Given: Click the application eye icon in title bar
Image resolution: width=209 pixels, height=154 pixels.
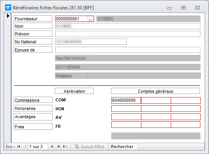Looking at the screenshot, I should [x=8, y=7].
